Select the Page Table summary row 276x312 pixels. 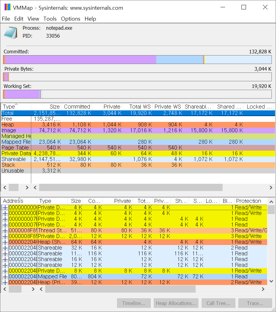[x=138, y=148]
